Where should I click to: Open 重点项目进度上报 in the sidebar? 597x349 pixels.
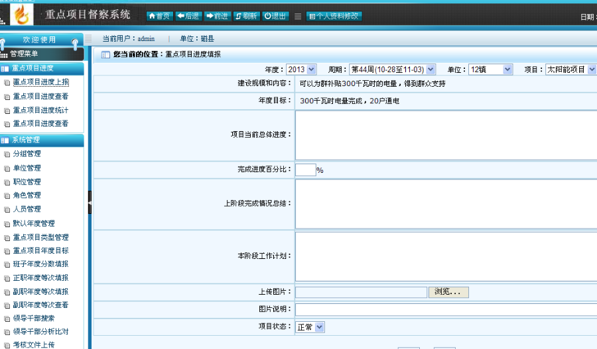click(x=40, y=82)
